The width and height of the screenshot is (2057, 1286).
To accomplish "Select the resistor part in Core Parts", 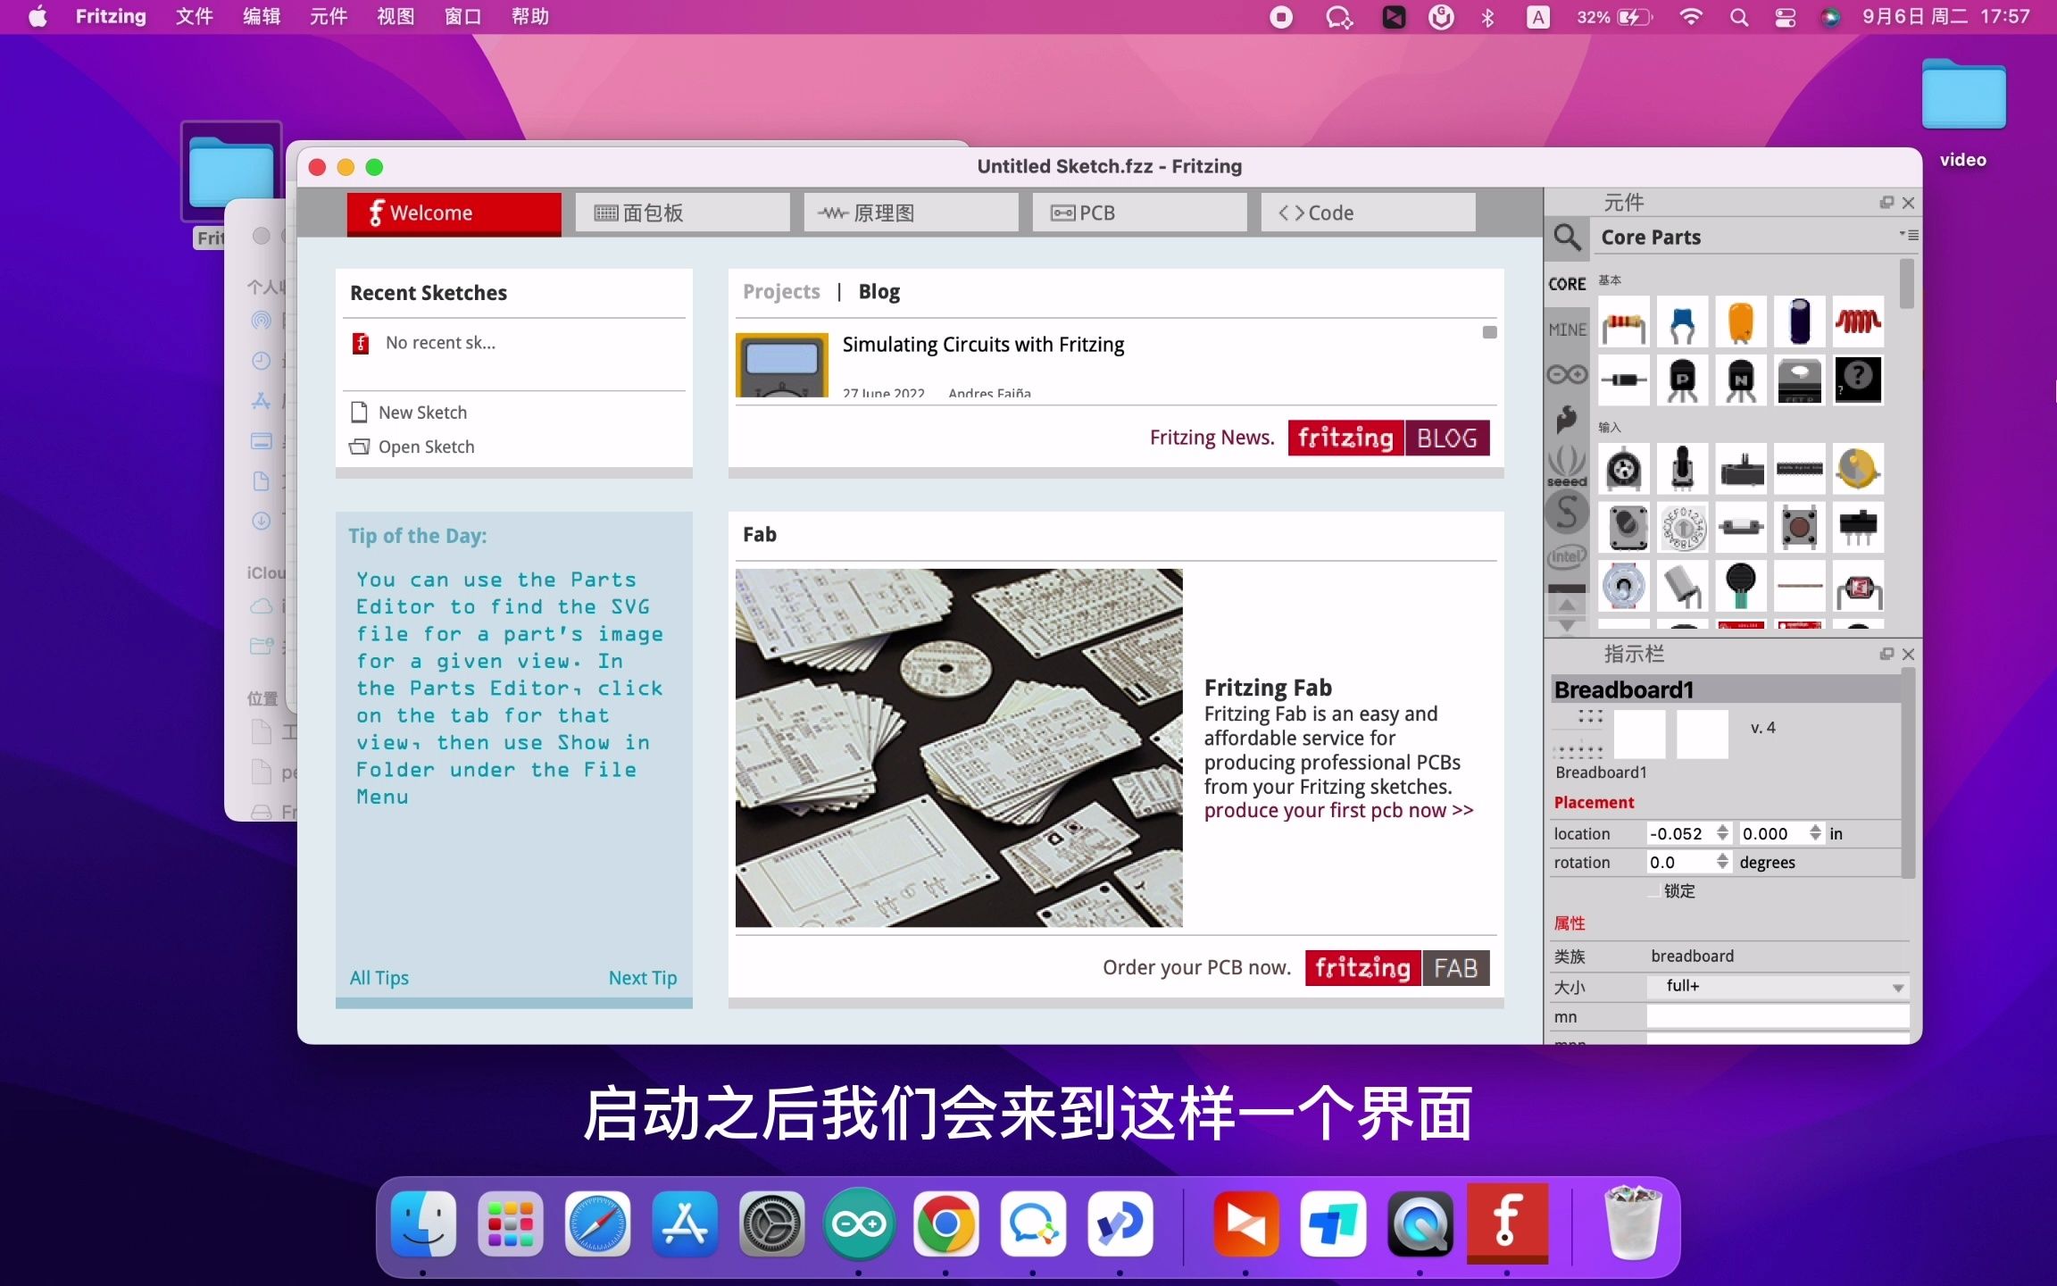I will pos(1624,322).
